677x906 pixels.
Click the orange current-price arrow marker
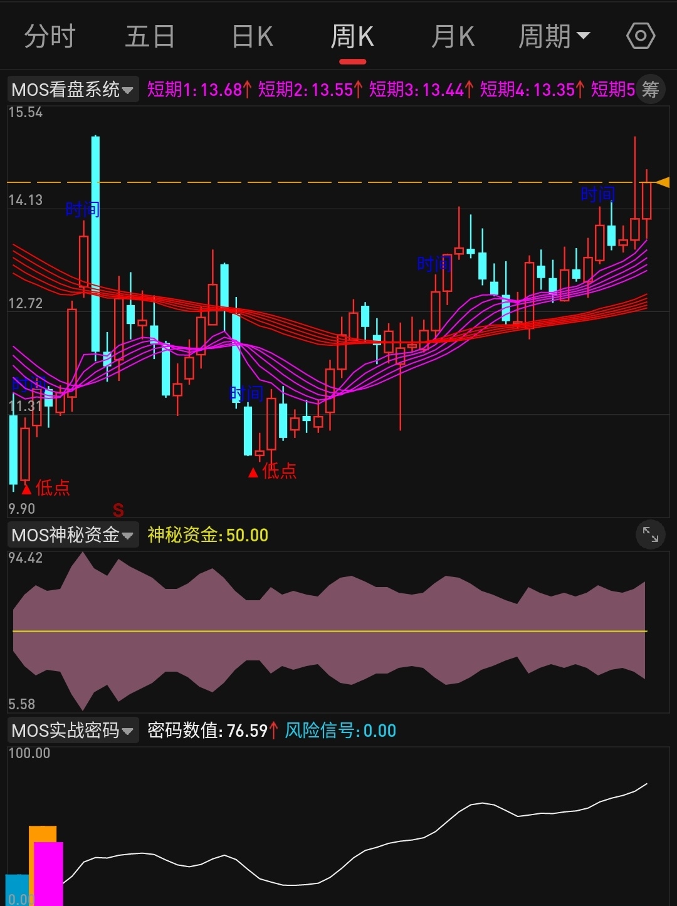click(x=663, y=182)
